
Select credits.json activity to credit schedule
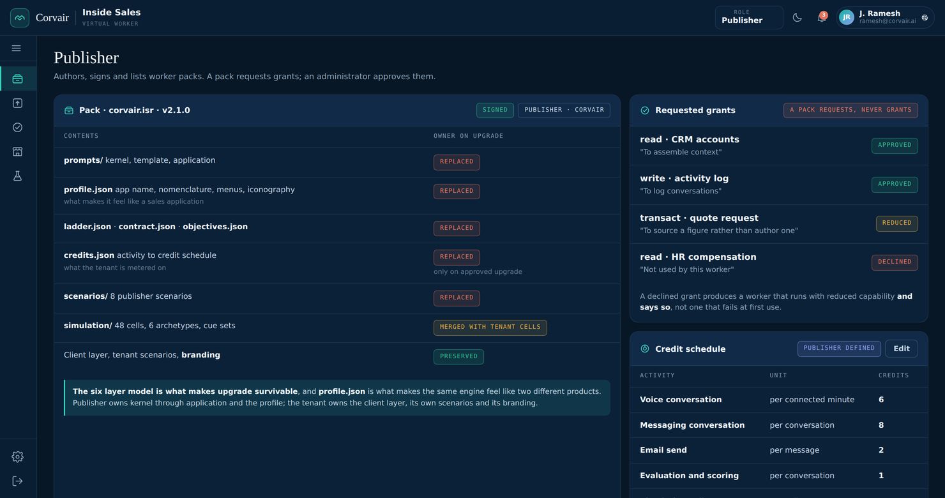140,255
